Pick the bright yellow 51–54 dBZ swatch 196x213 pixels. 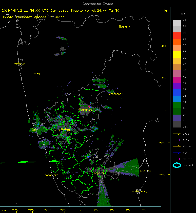tap(177, 55)
